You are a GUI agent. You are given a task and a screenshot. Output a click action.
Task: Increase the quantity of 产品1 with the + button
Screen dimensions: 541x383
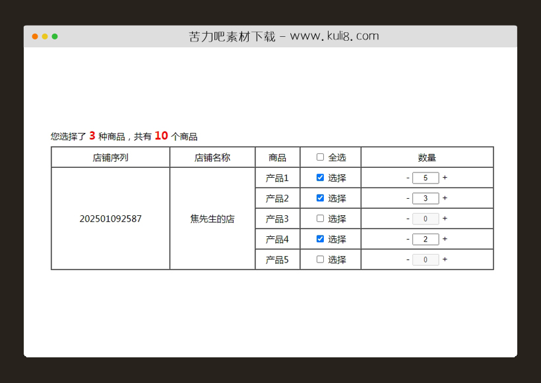pos(445,177)
